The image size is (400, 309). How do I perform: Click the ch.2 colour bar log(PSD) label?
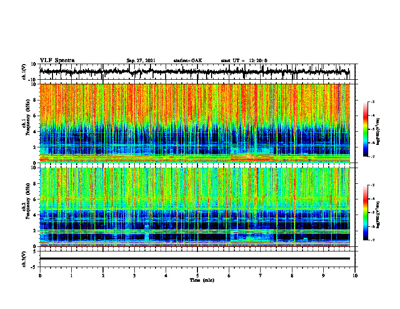378,214
